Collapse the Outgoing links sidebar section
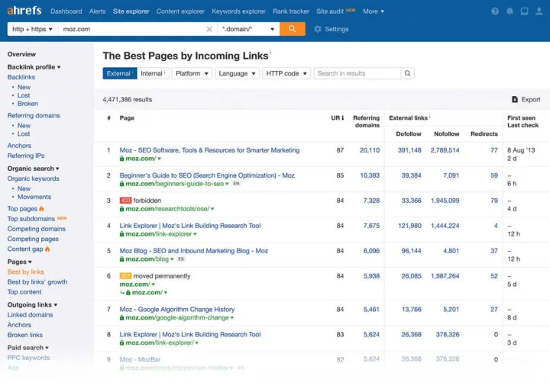Screen dimensions: 550x389 coord(32,304)
